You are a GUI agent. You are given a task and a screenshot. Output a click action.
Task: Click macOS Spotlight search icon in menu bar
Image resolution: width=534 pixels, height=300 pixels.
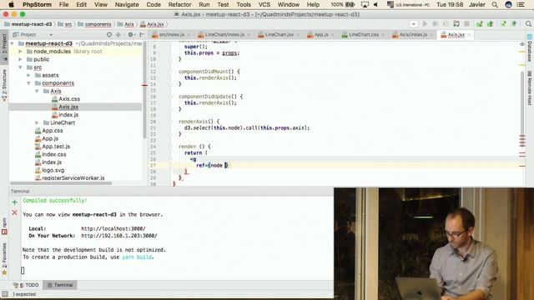point(495,4)
